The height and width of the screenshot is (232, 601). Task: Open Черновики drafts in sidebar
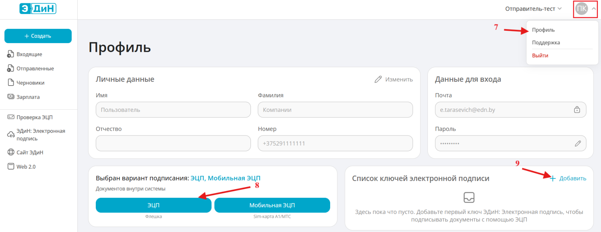click(x=30, y=83)
